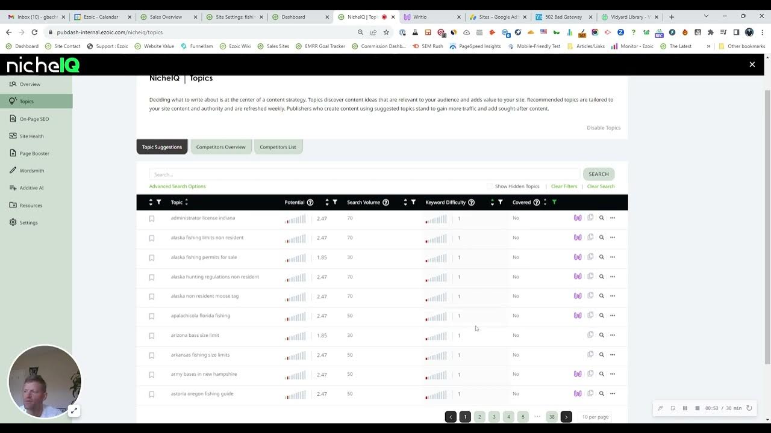Click into the topic search field

pyautogui.click(x=364, y=174)
